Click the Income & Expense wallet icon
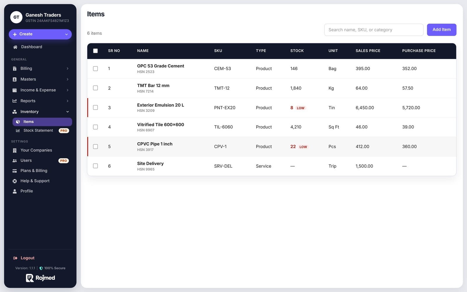Screen dimensions: 467x292 (15, 90)
